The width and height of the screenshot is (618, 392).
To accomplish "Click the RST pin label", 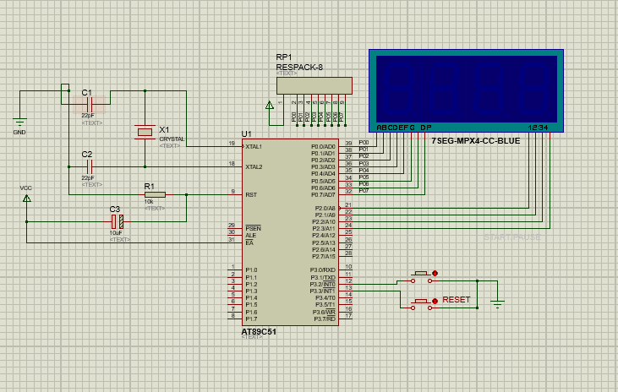I will pos(251,195).
